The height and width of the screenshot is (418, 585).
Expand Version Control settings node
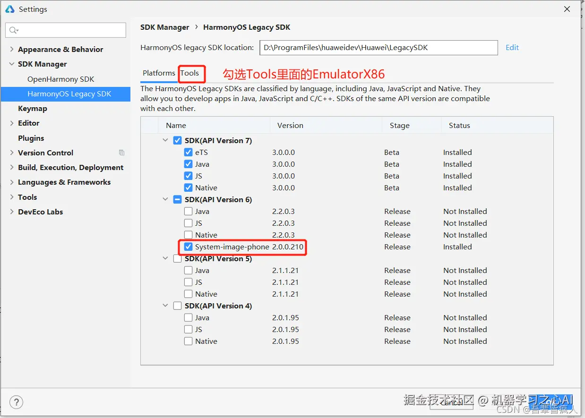[x=12, y=153]
